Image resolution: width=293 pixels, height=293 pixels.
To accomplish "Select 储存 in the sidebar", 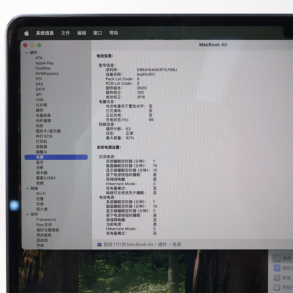I will tap(40, 110).
